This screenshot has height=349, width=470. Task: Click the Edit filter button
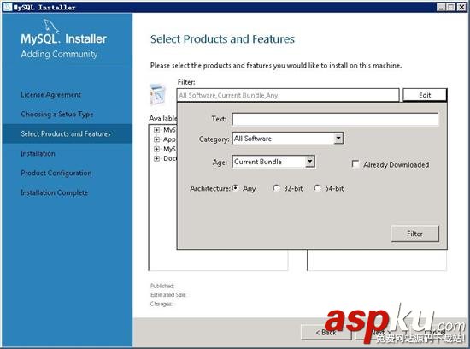coord(425,95)
